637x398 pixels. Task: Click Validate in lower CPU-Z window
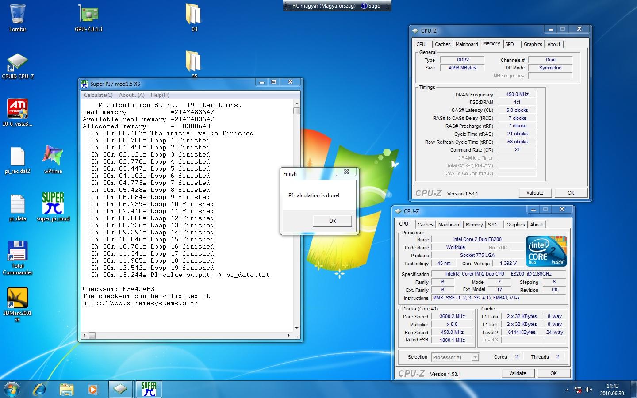518,373
